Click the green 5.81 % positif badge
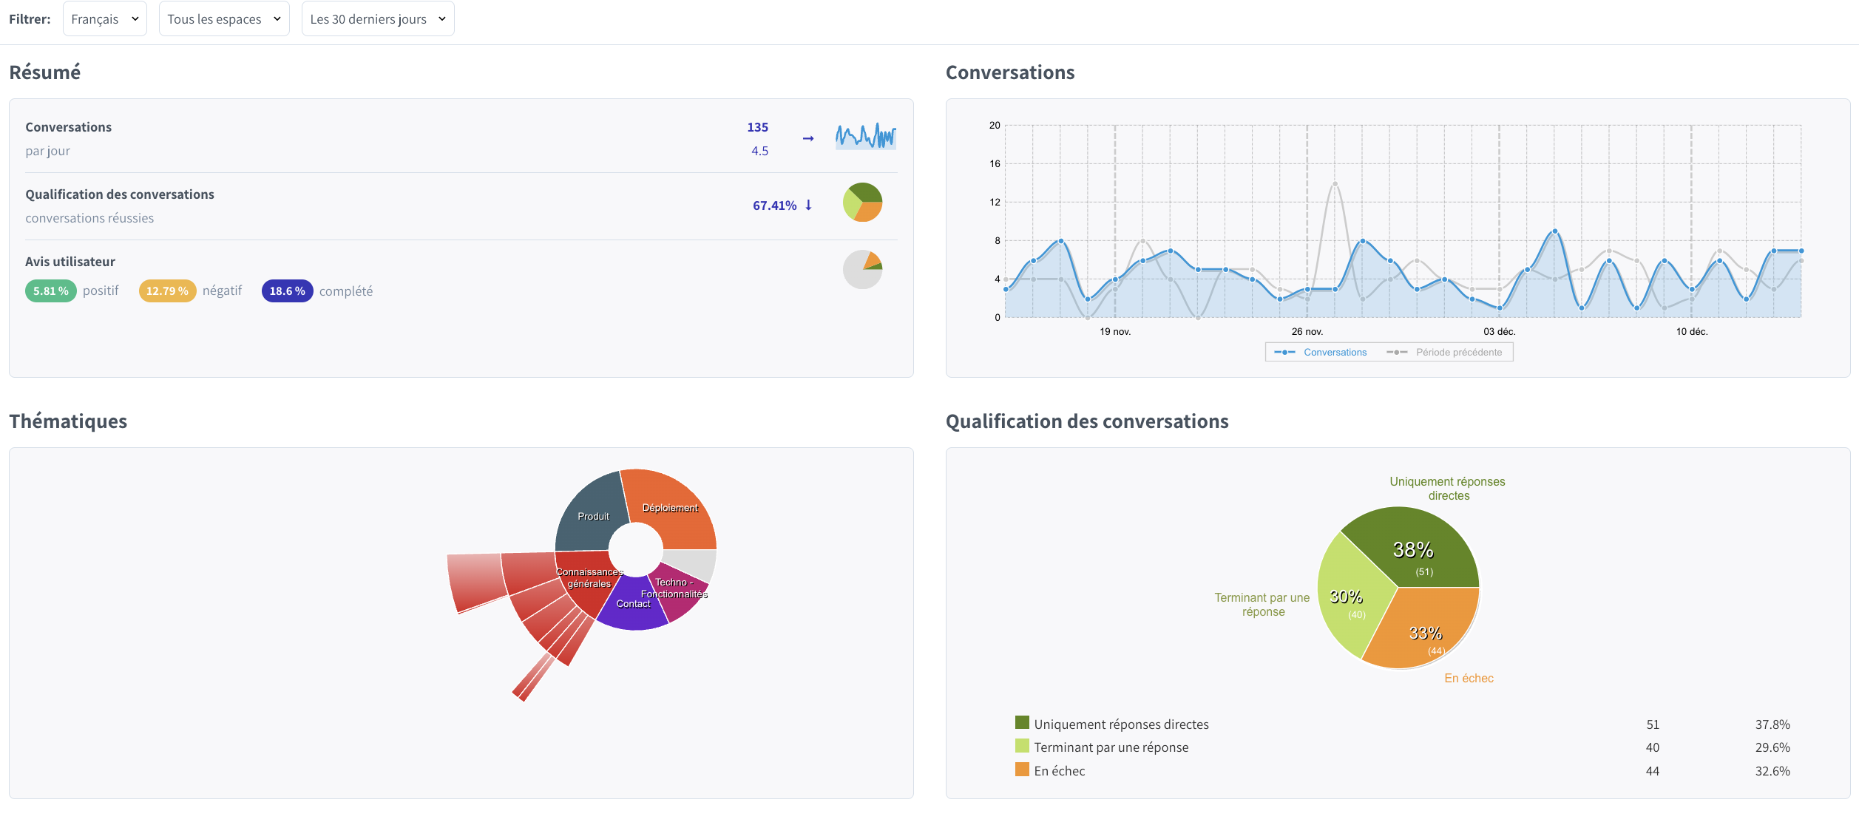Screen dimensions: 1859x825 (x=50, y=291)
